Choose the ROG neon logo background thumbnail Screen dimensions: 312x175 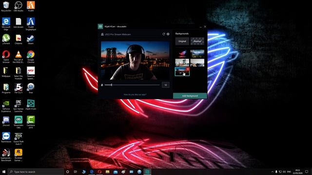(182, 53)
